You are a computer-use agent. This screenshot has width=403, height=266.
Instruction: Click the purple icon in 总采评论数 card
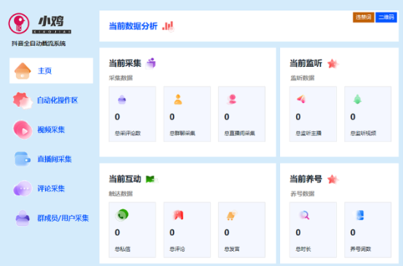pyautogui.click(x=121, y=100)
